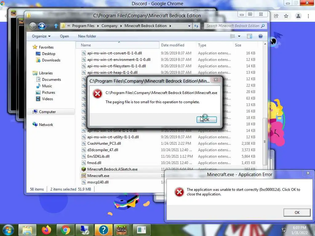The height and width of the screenshot is (236, 315).
Task: Open recent locations dropdown beside forward arrow
Action: 48,26
